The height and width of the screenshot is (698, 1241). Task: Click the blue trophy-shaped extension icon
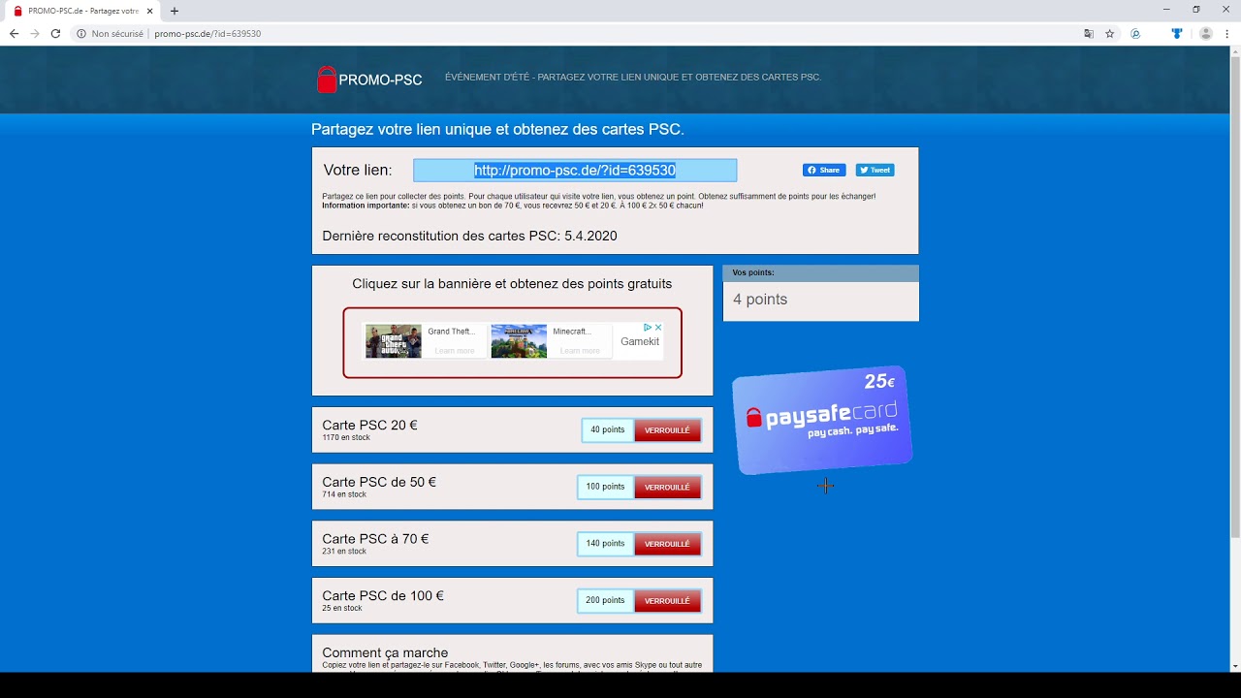[x=1177, y=33]
